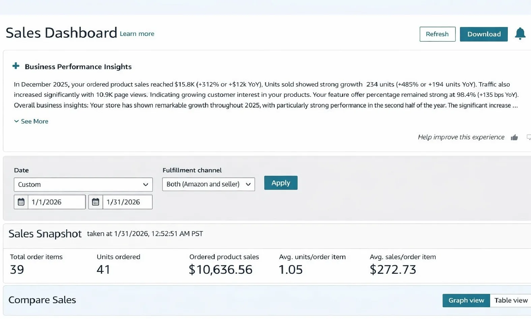Open the end date calendar picker icon
531x319 pixels.
tap(96, 202)
